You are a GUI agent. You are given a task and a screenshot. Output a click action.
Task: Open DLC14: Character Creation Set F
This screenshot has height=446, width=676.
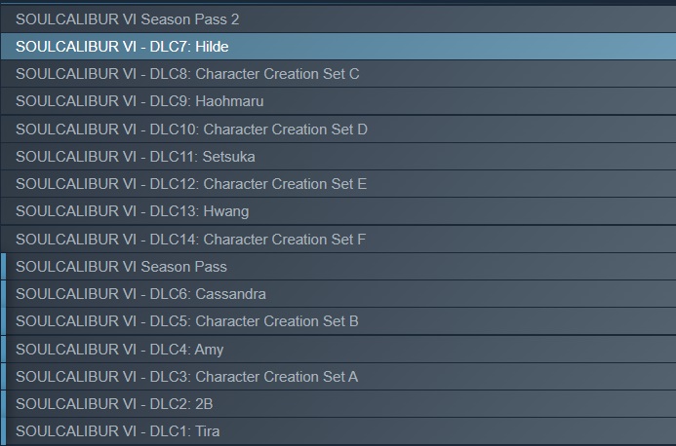191,239
